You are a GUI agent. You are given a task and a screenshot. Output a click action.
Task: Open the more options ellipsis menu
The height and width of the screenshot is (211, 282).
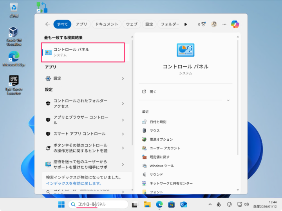coord(224,24)
